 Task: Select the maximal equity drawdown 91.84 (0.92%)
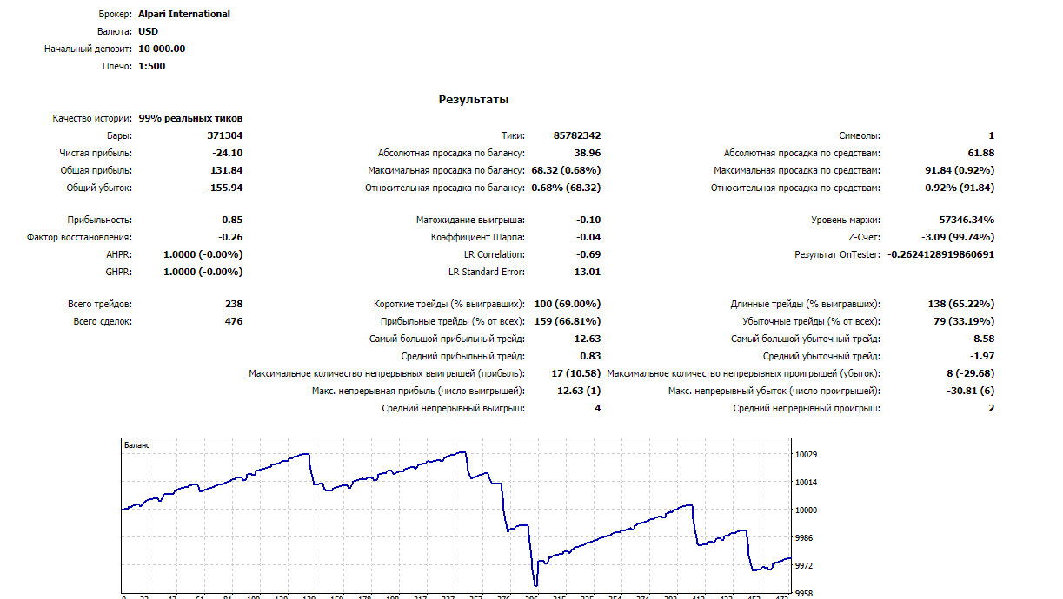tap(960, 170)
